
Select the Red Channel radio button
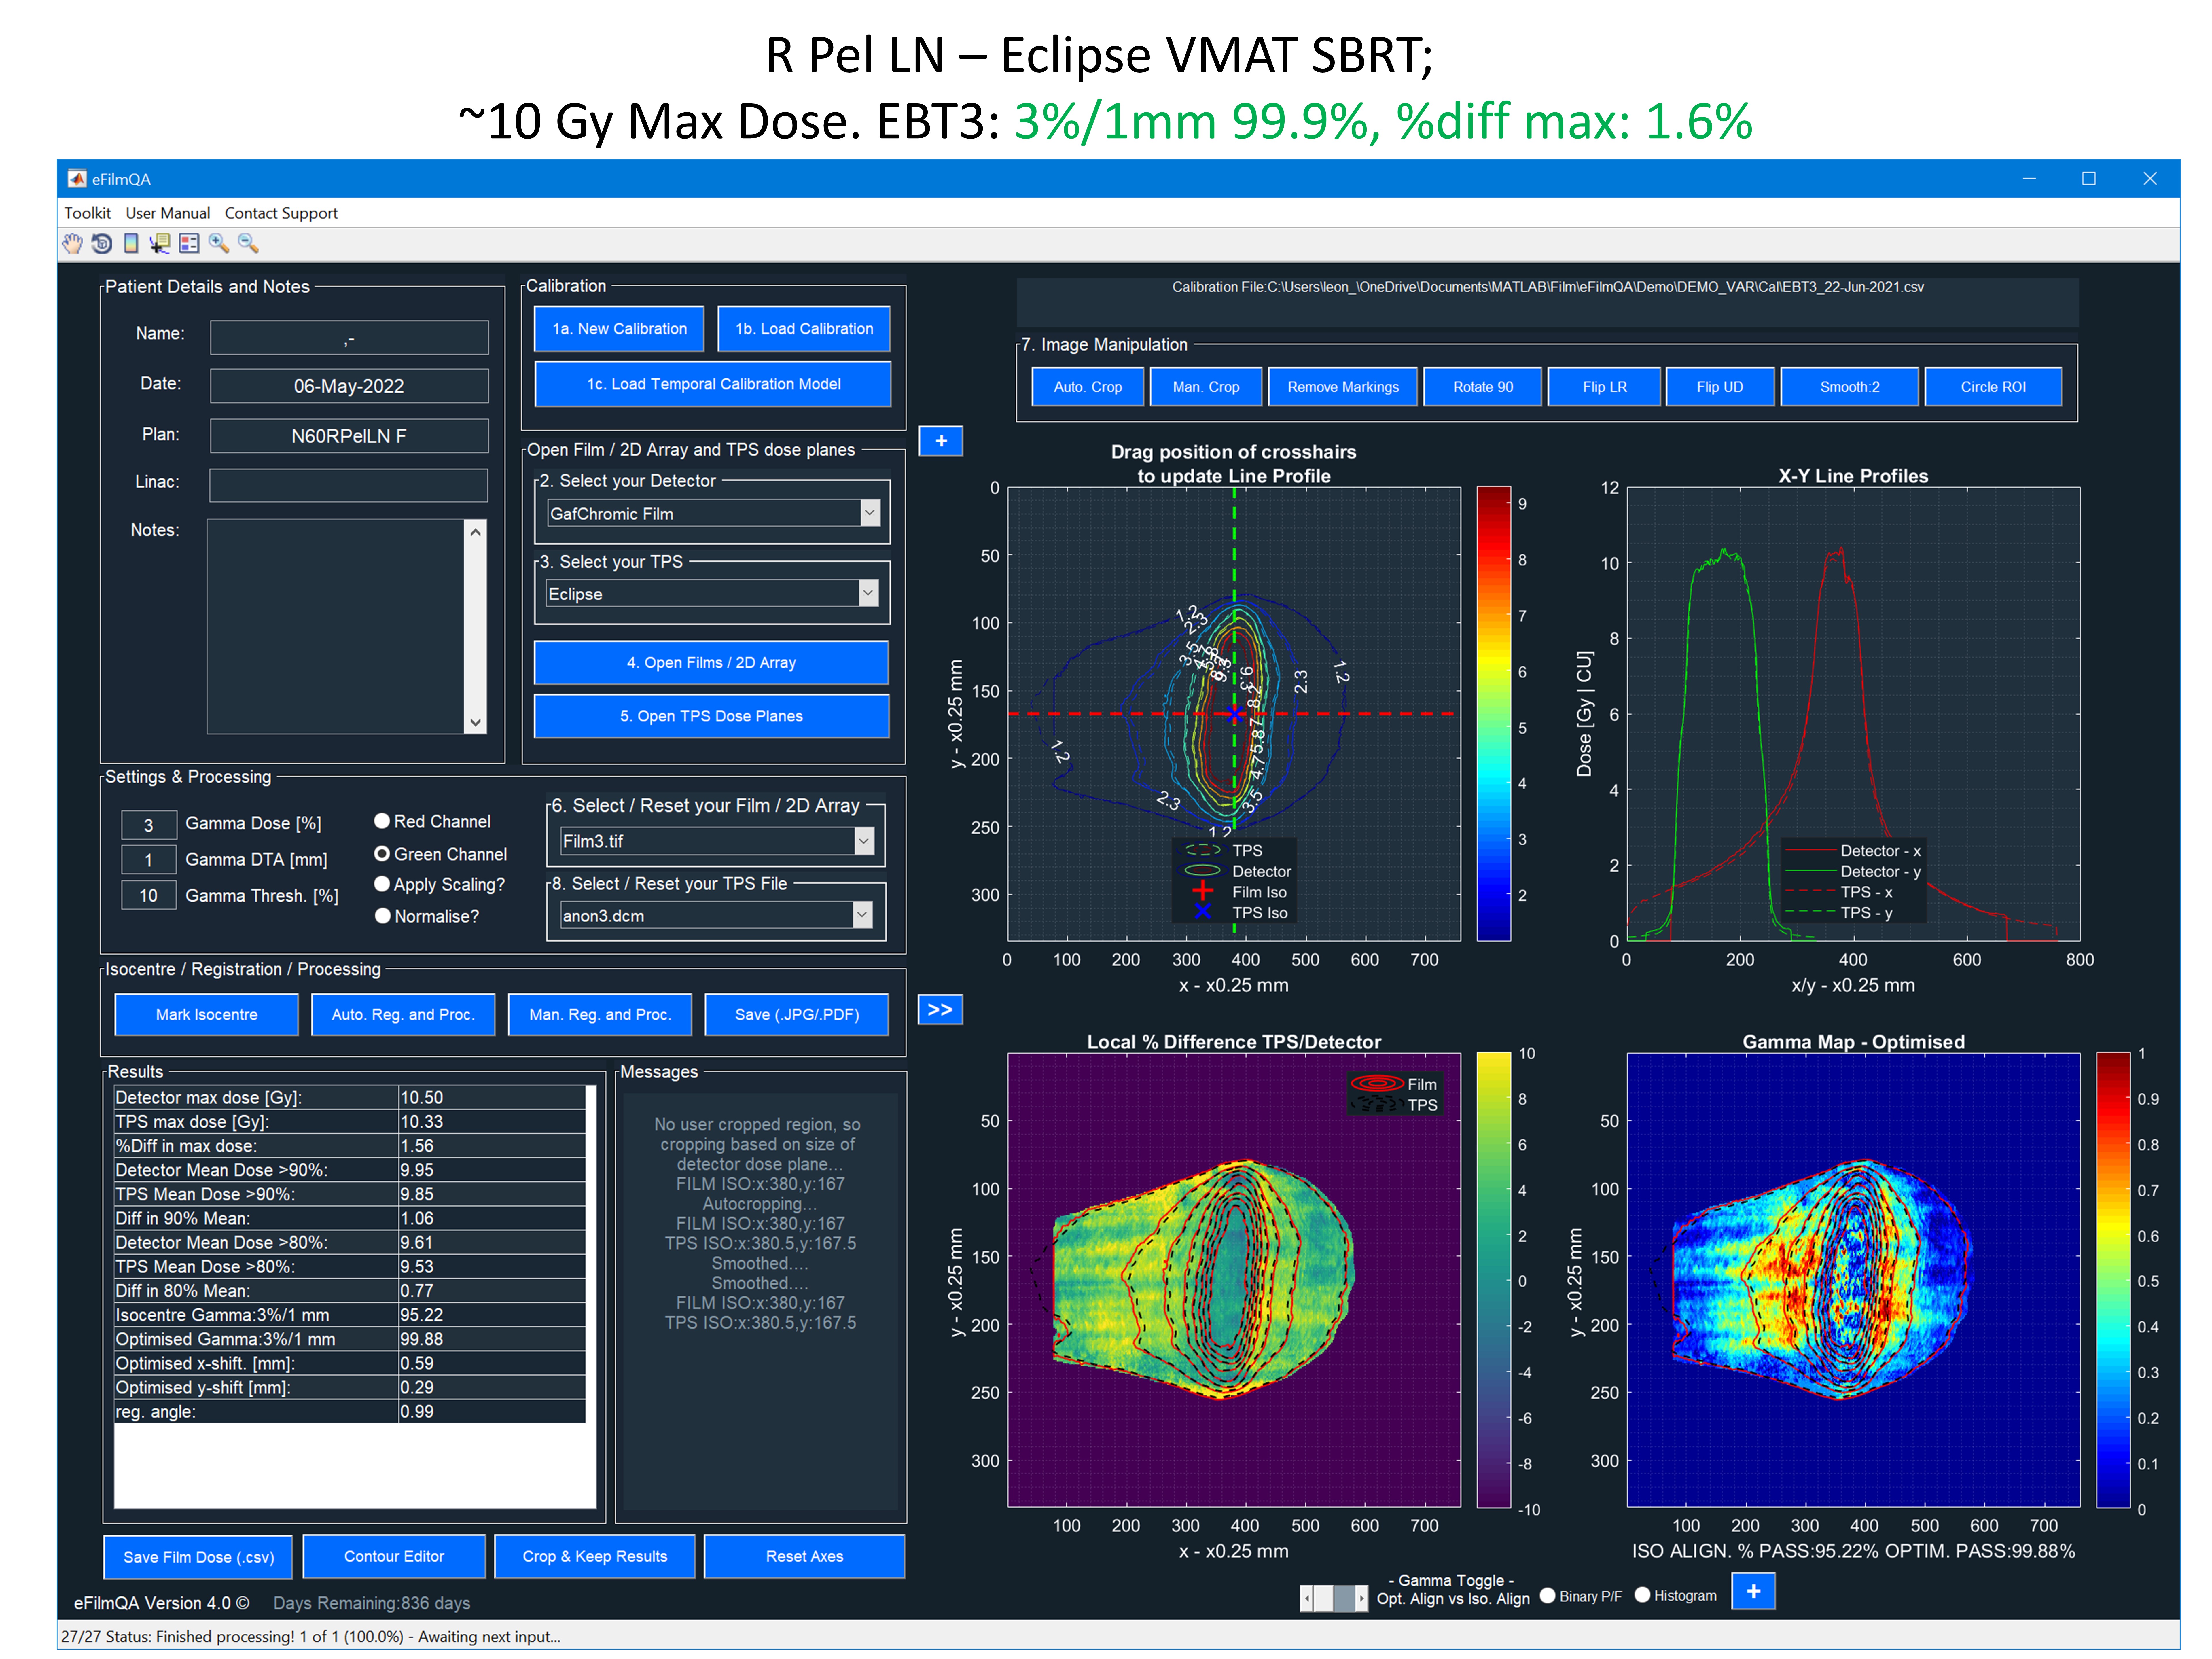click(x=382, y=821)
